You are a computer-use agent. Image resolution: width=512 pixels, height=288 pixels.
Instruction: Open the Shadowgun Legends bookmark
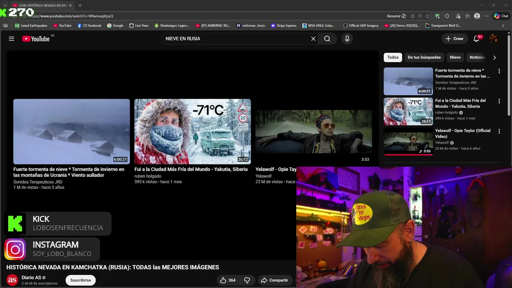pos(172,26)
